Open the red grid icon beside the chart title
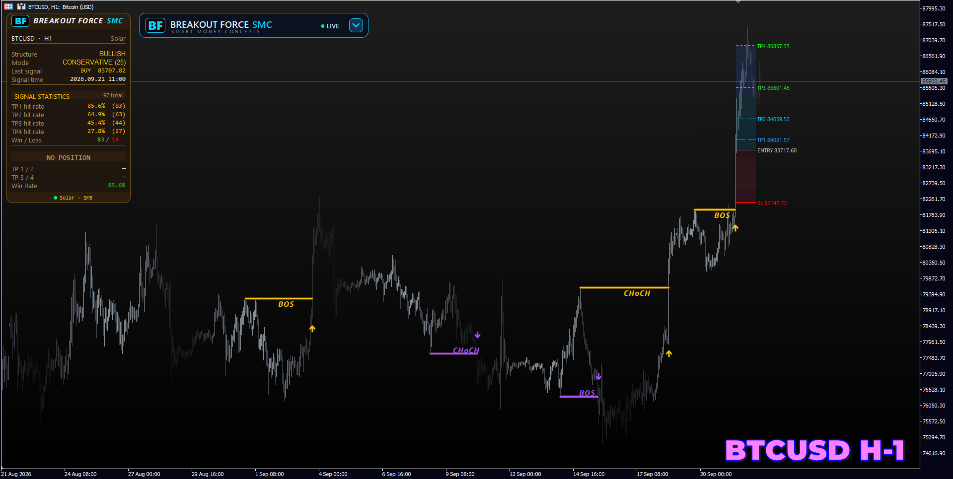 coord(8,6)
